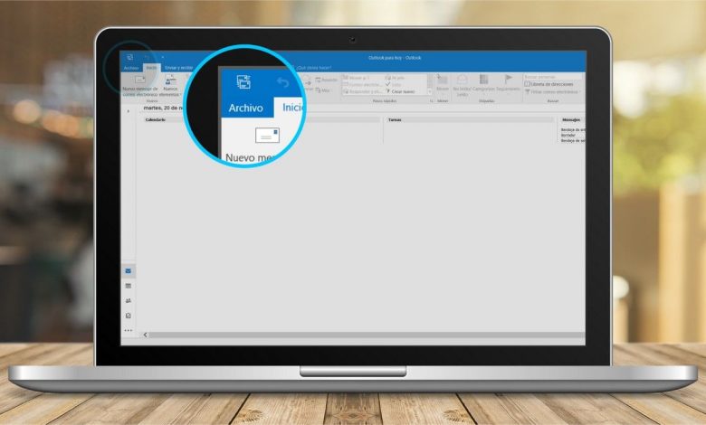Click the ¿Qué desea hacer? search box
The height and width of the screenshot is (425, 706).
click(x=314, y=68)
